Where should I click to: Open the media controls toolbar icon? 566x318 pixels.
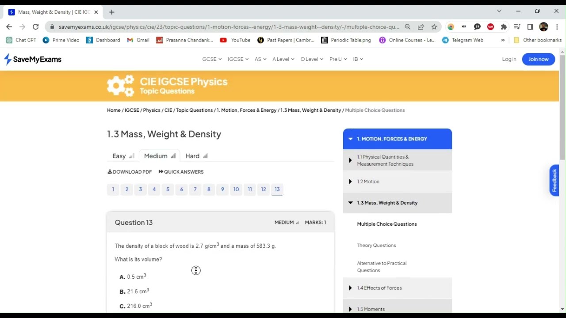[517, 27]
